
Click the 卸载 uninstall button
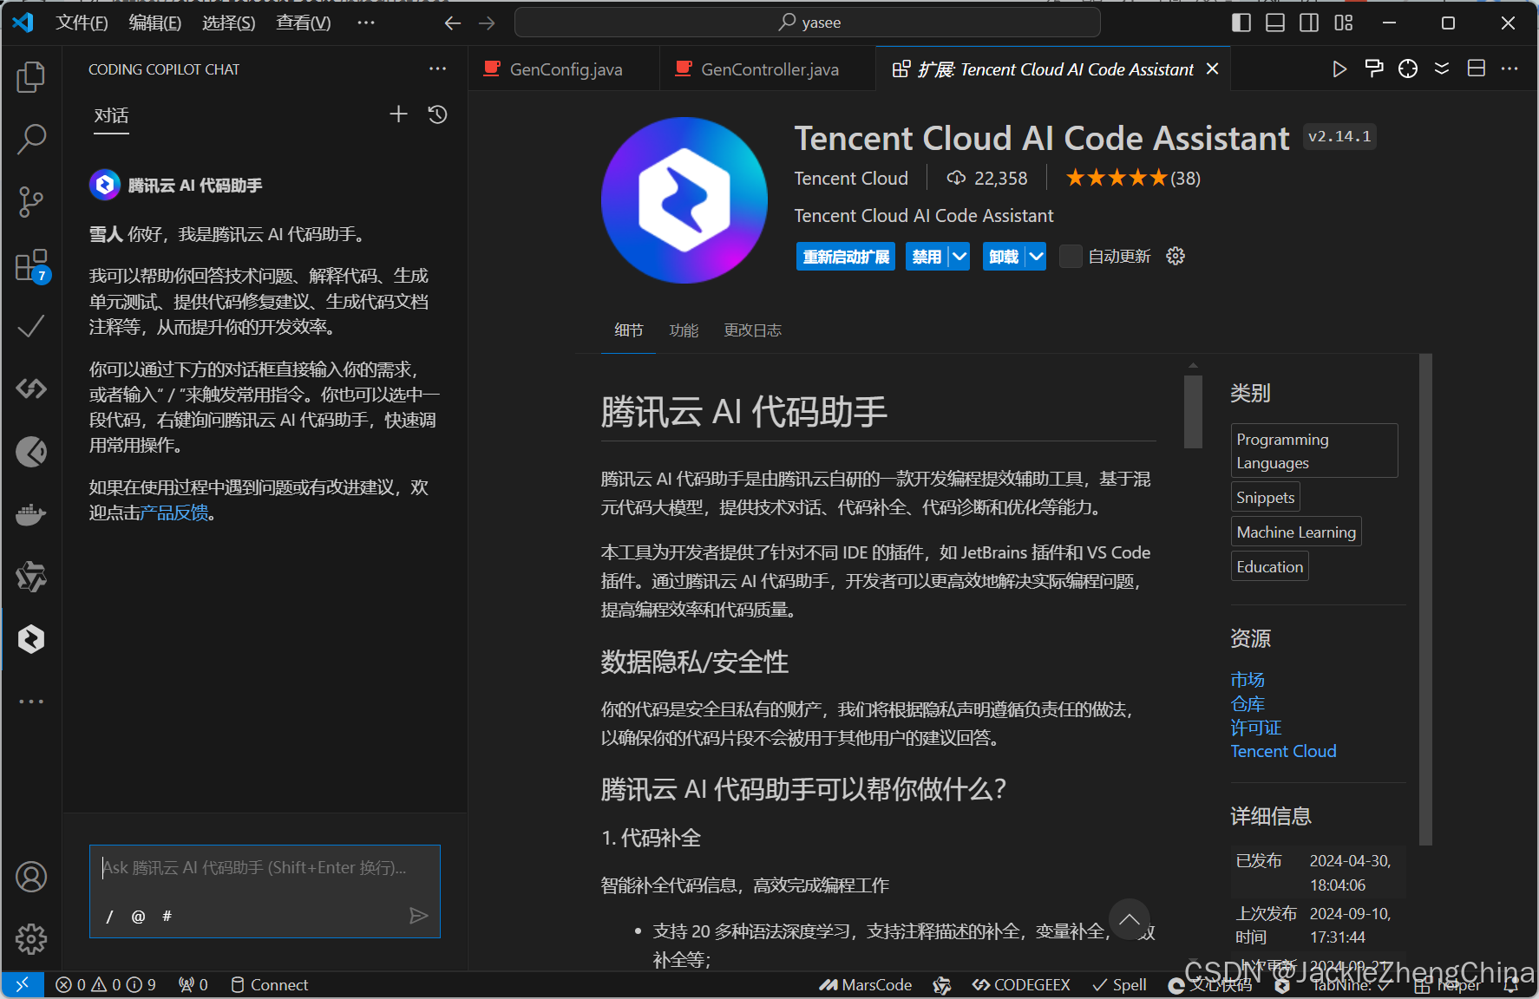pyautogui.click(x=1004, y=257)
